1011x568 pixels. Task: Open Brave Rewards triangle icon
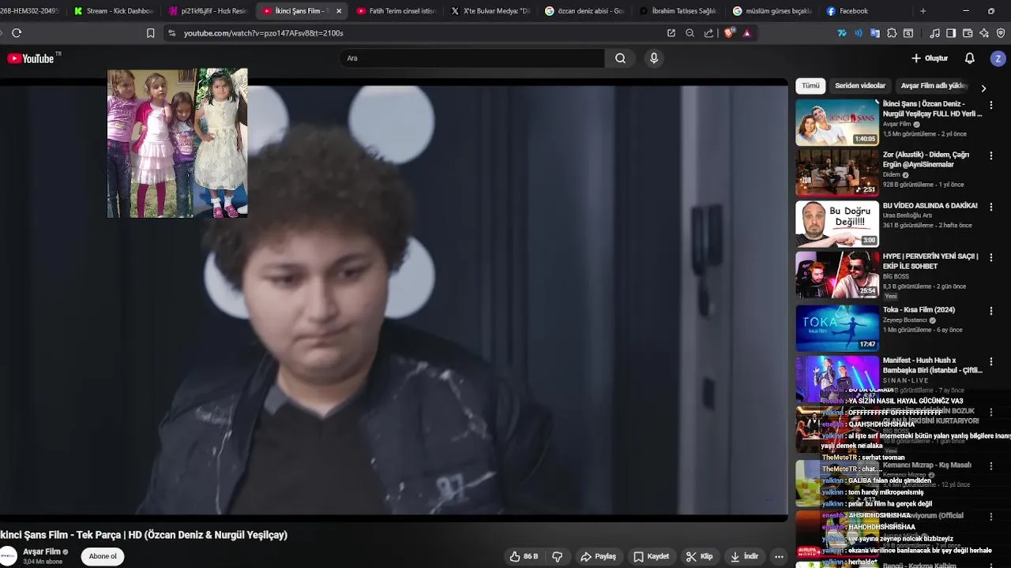(746, 33)
